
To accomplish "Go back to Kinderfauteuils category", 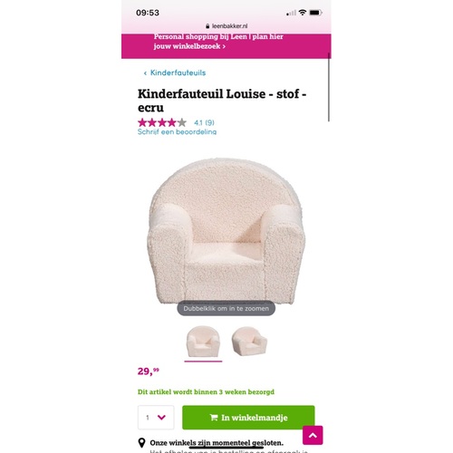I will (x=178, y=72).
